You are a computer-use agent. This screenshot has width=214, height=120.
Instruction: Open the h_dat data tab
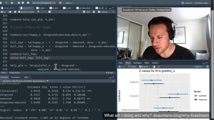coord(41,8)
